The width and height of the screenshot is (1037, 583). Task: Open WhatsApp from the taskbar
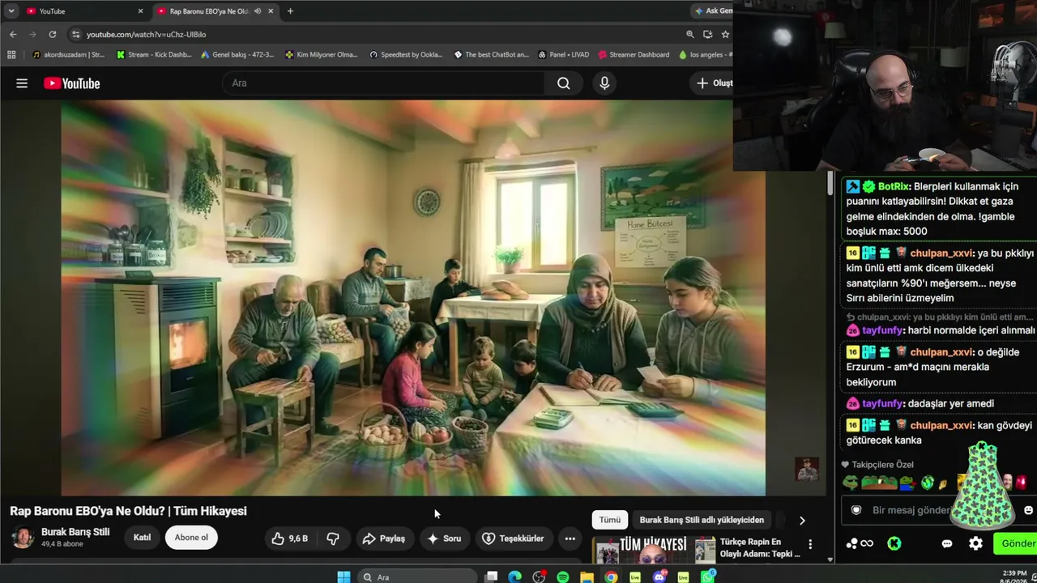pyautogui.click(x=708, y=577)
